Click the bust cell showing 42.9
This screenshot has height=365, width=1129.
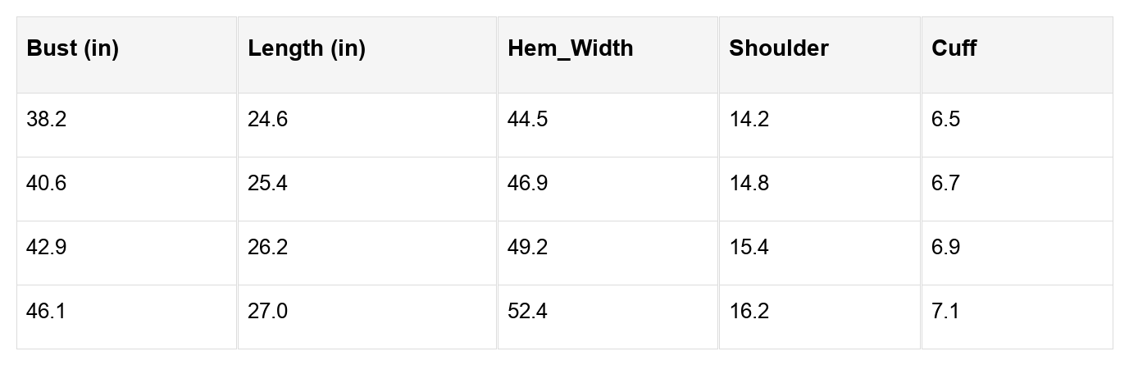coord(47,248)
